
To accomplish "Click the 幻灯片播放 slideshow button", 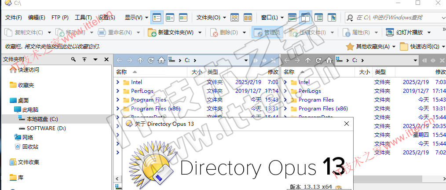I will 405,33.
